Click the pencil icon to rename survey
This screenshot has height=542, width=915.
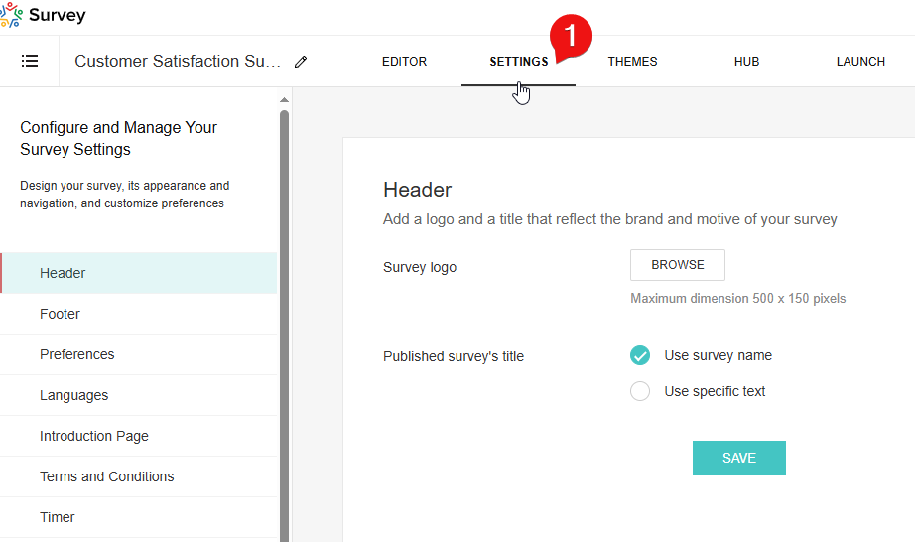tap(301, 62)
